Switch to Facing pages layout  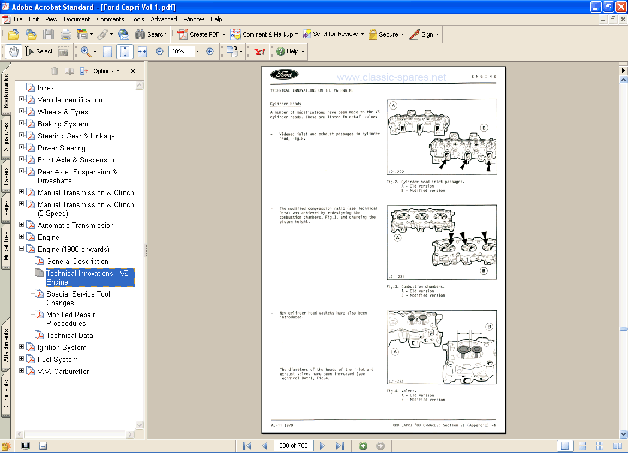tap(618, 445)
